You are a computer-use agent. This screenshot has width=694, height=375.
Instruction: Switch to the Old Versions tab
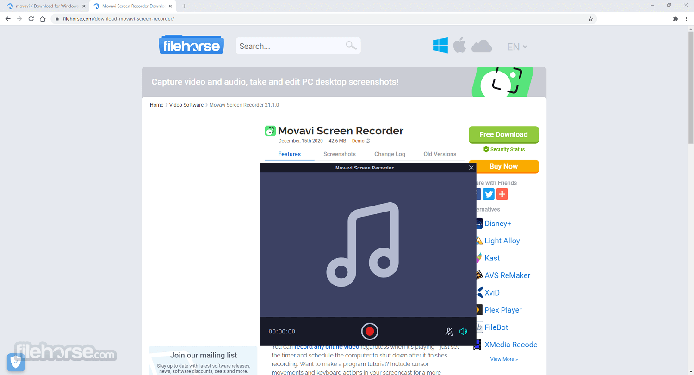(440, 154)
